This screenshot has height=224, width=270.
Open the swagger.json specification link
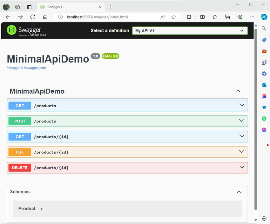tap(26, 68)
